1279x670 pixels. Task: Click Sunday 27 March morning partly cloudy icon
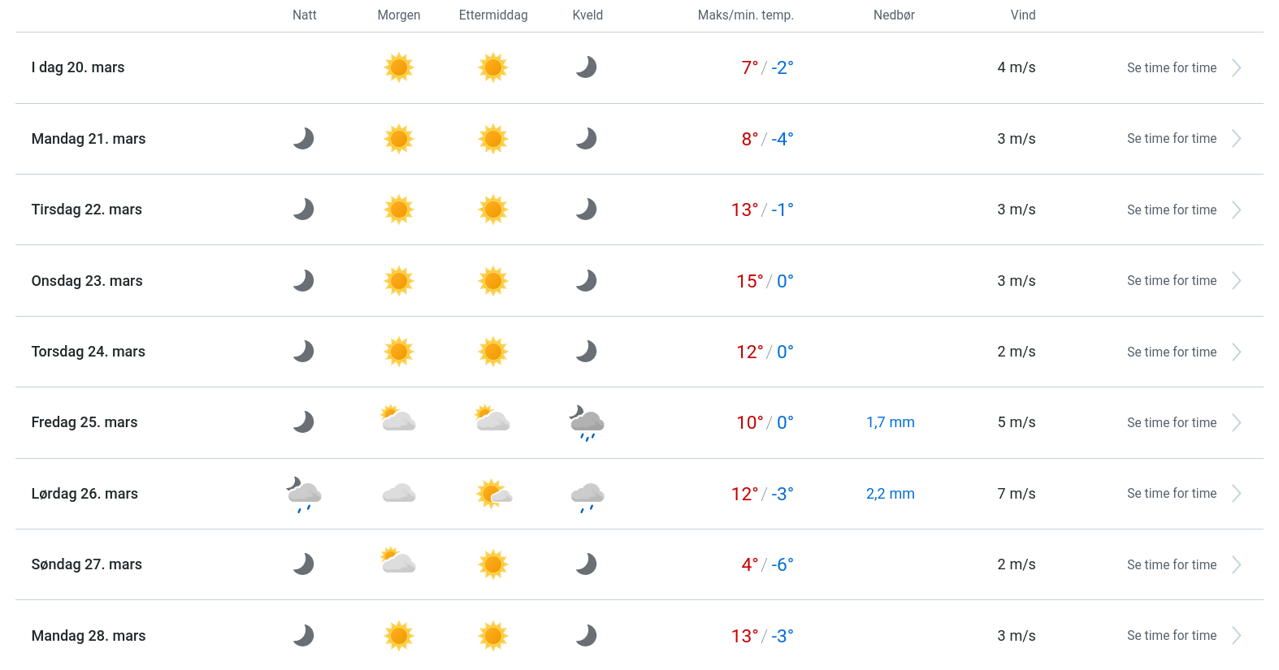tap(398, 561)
